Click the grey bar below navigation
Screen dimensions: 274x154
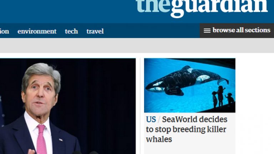coord(137,45)
